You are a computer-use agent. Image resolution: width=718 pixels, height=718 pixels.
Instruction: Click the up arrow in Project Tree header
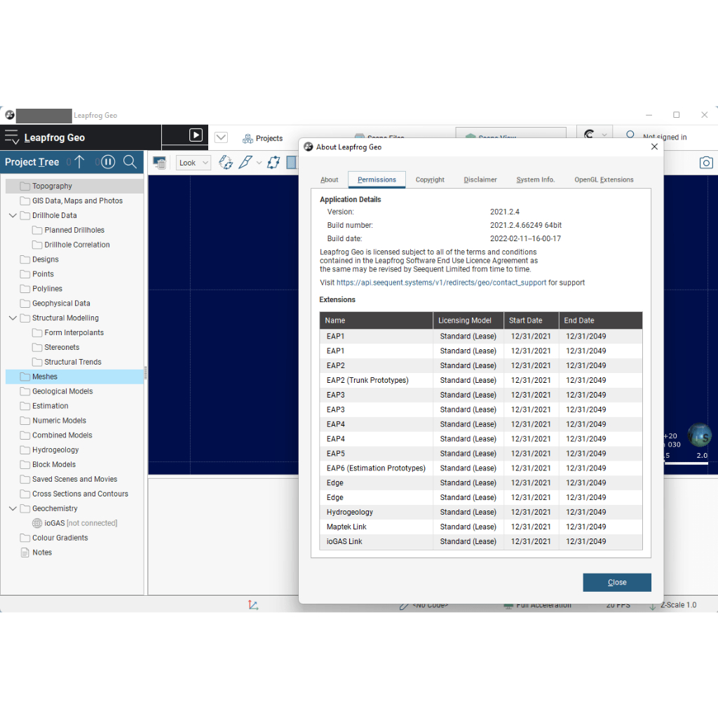click(x=79, y=162)
